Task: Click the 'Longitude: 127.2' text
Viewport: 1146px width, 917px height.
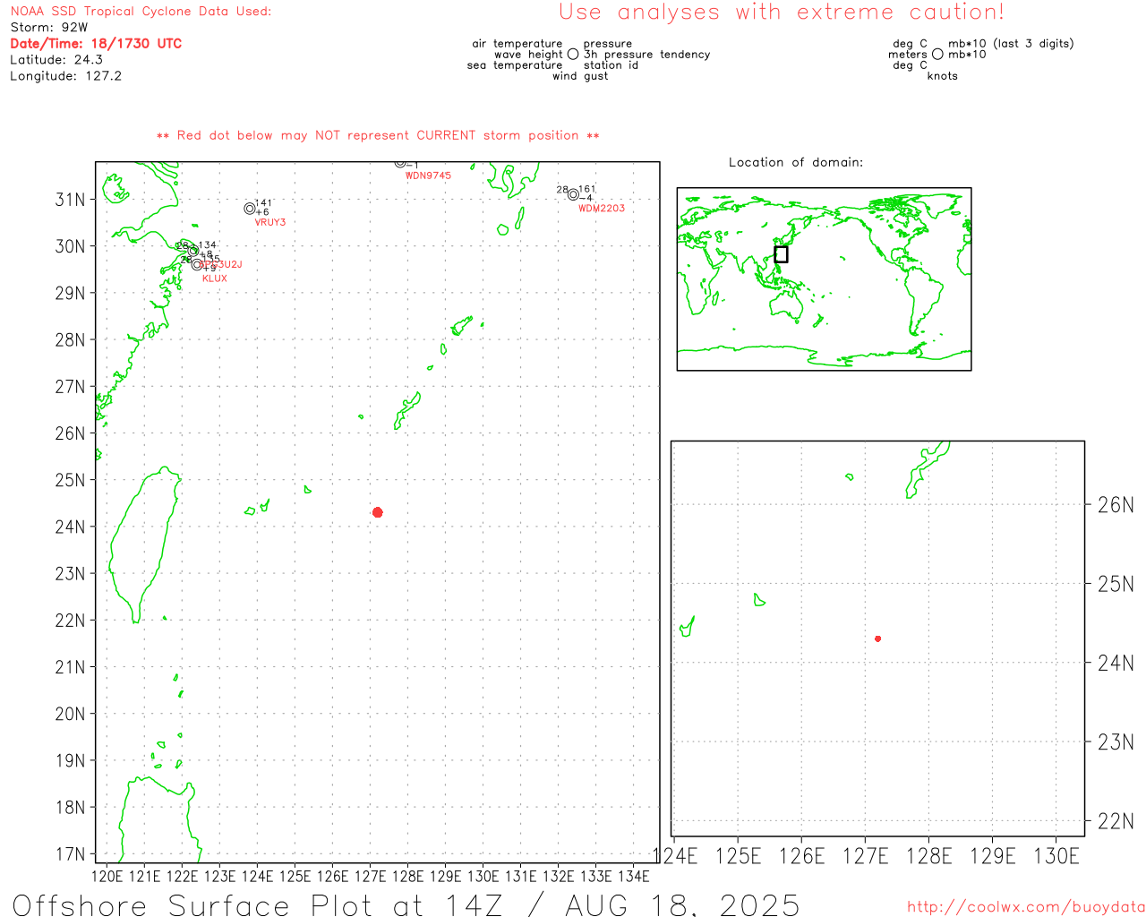Action: click(x=65, y=76)
